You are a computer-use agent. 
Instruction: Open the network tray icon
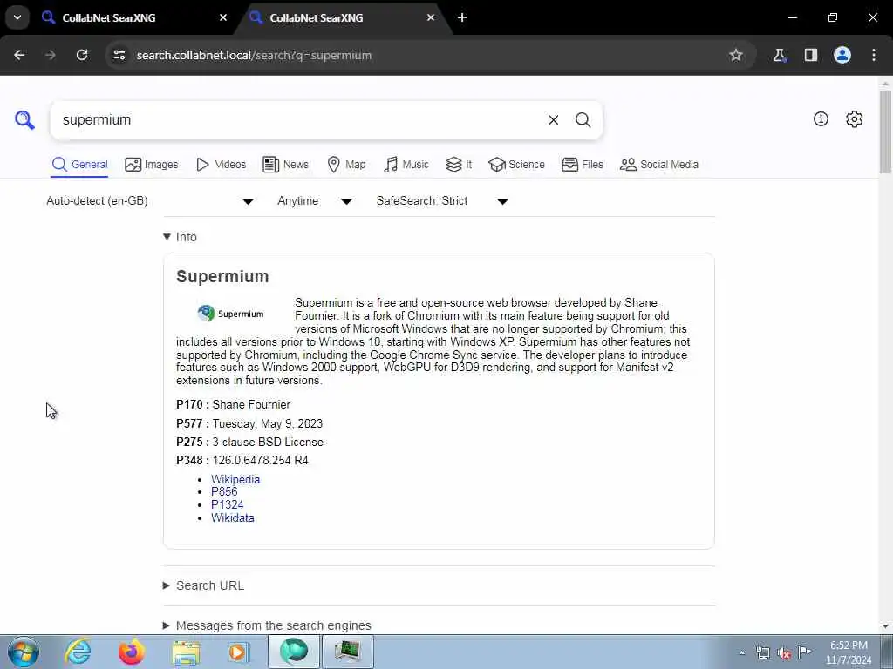pos(763,652)
